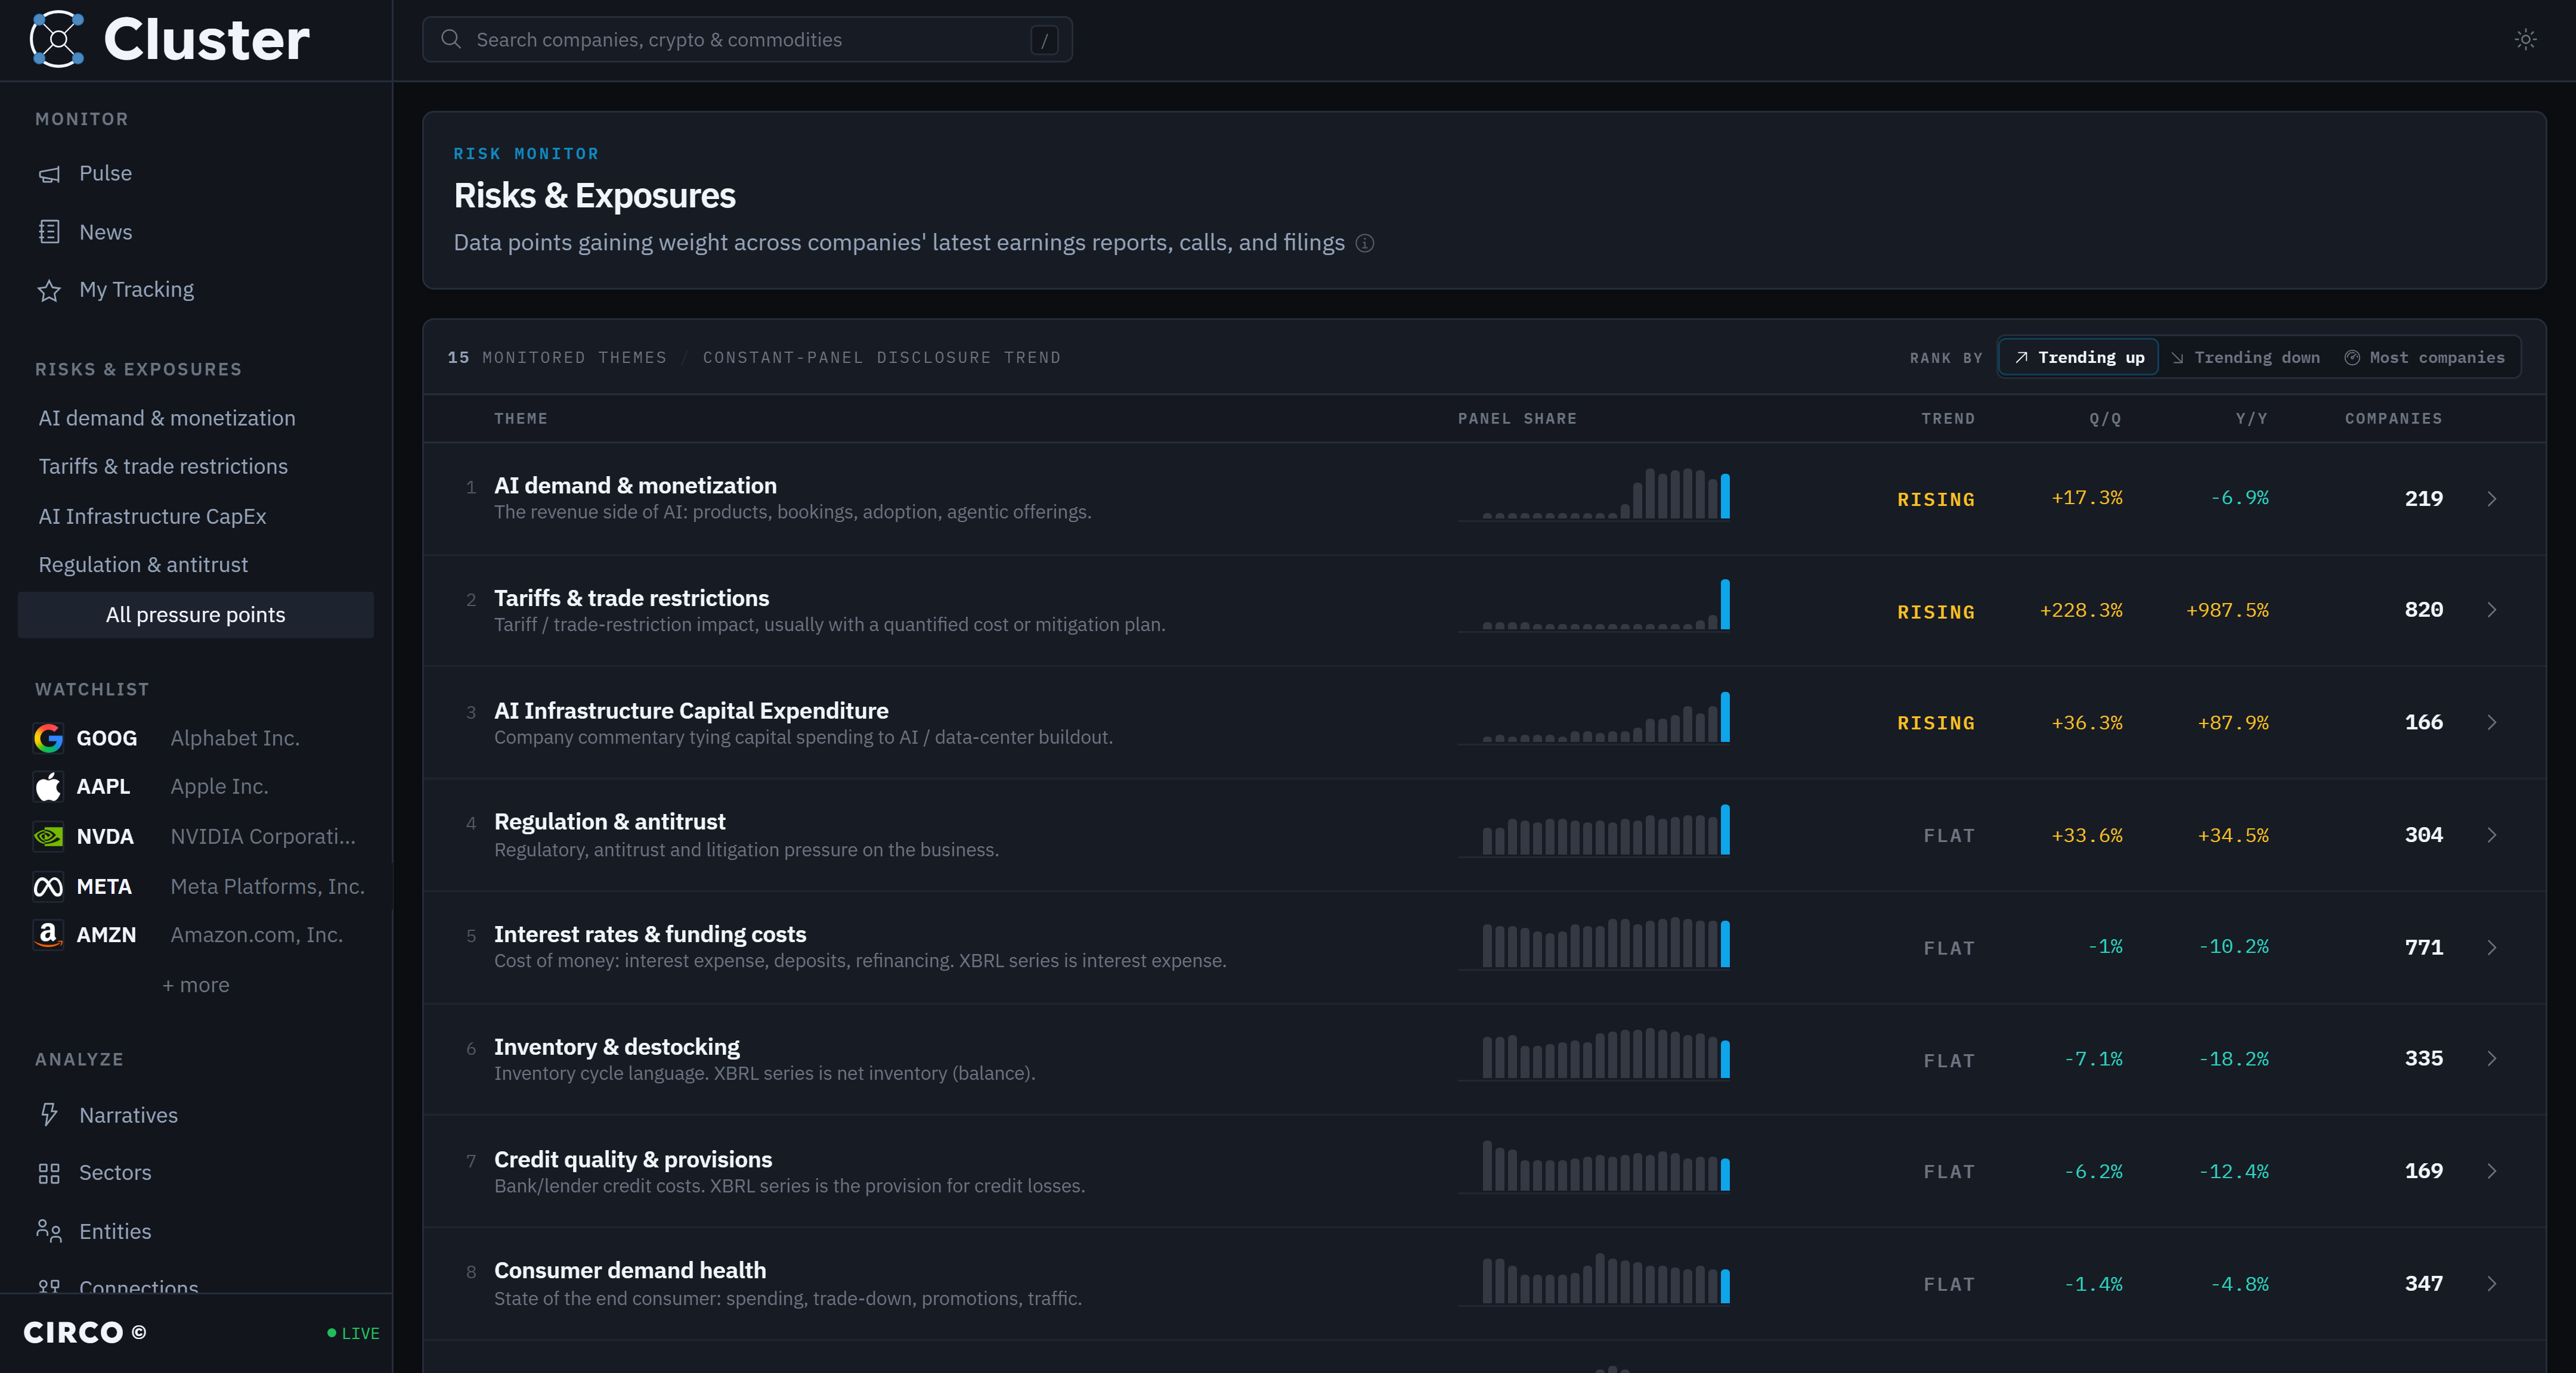Open AMZN Amazon.com watchlist entry

[x=196, y=934]
